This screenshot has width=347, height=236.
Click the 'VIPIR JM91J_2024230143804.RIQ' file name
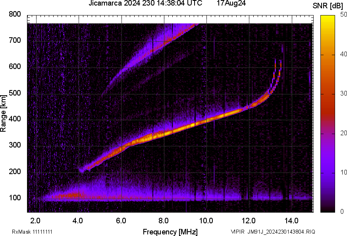click(x=273, y=232)
